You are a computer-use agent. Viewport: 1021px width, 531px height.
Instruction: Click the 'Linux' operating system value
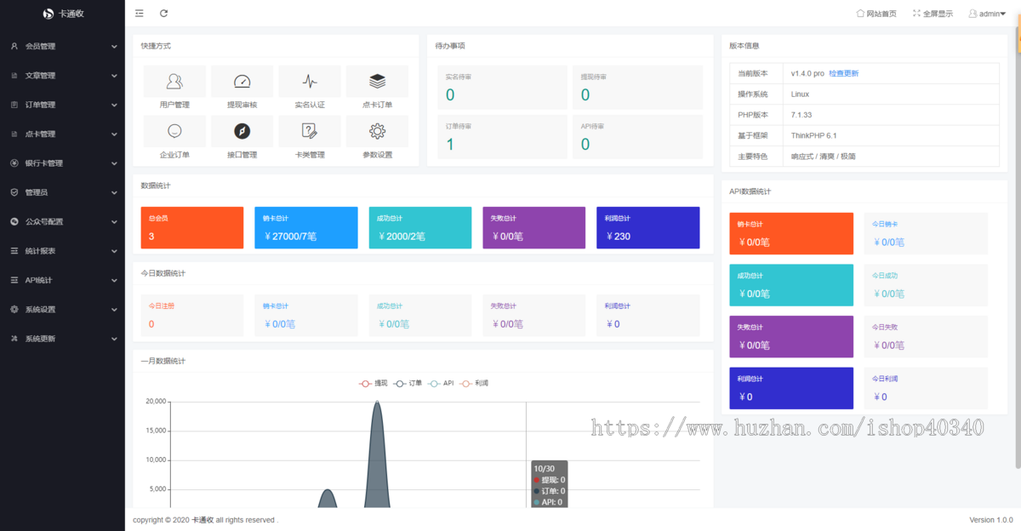[800, 94]
